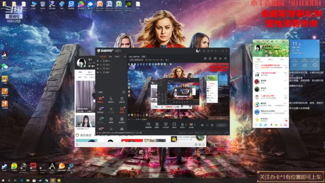Screen dimensions: 325x183
Task: Open the menu lines icon in streaming title bar
Action: (x=216, y=51)
